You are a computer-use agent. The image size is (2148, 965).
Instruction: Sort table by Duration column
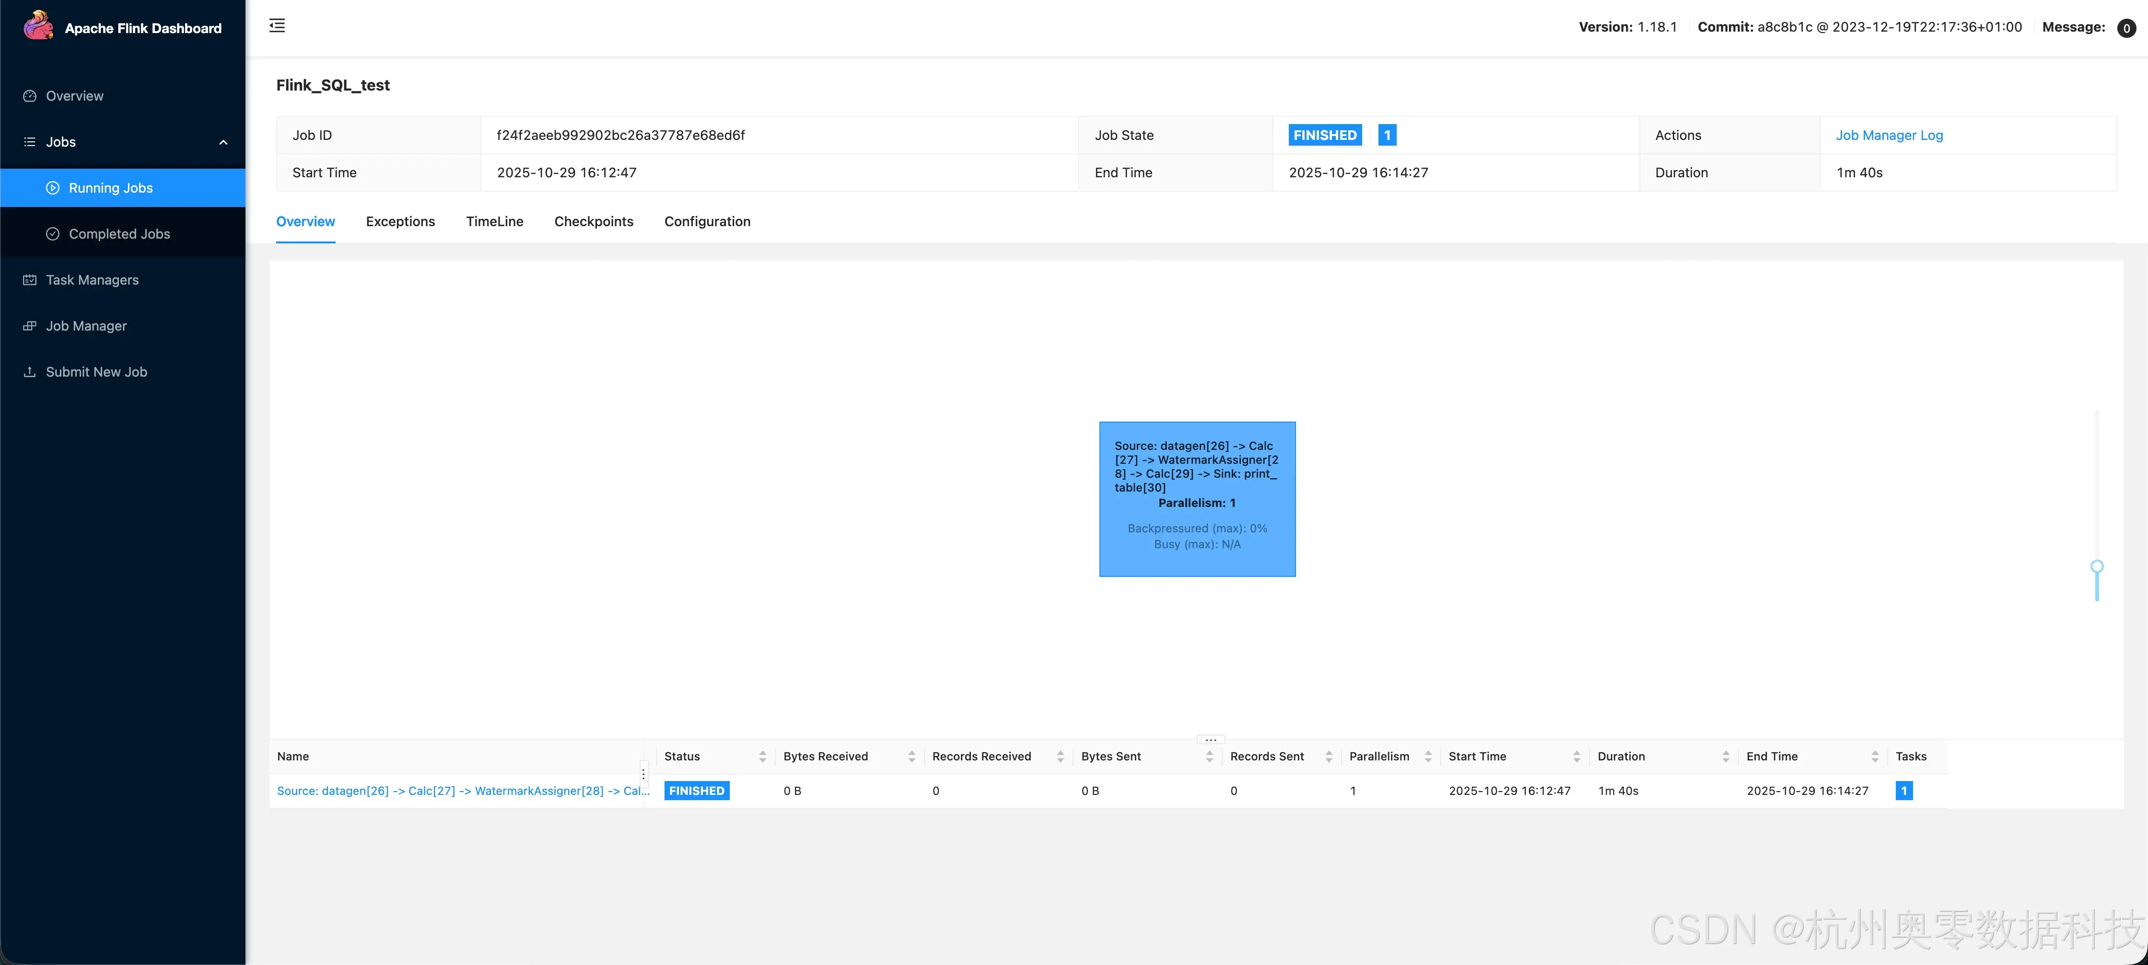click(x=1725, y=757)
